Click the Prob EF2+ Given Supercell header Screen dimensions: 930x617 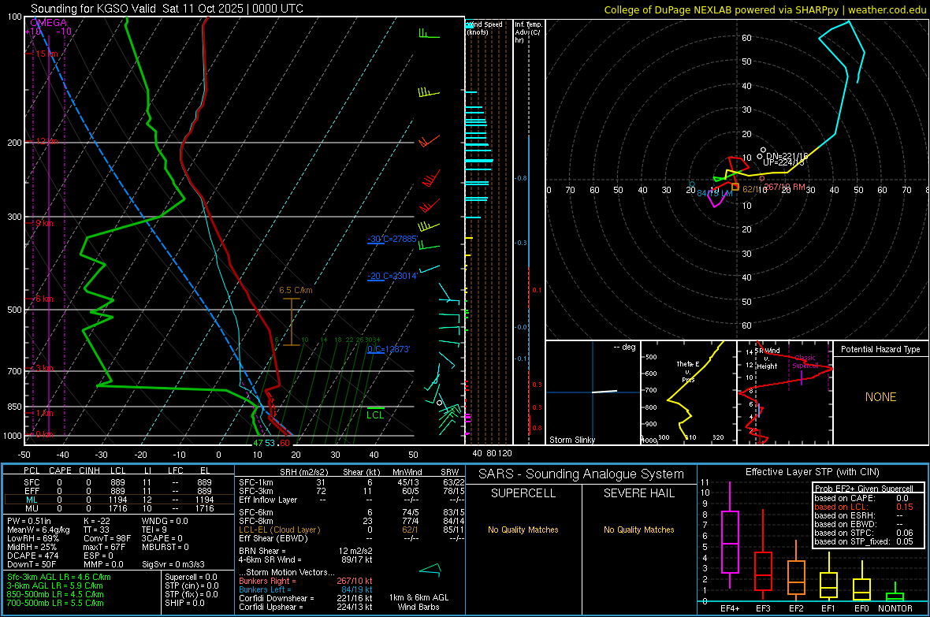pyautogui.click(x=864, y=489)
